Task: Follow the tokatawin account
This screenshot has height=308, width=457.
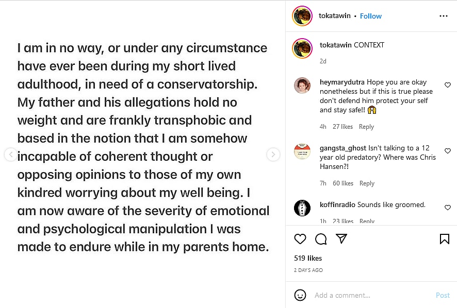Action: point(371,16)
